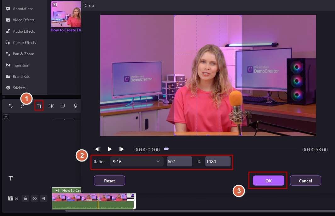Image resolution: width=335 pixels, height=216 pixels.
Task: Click the Undo arrow icon
Action: click(x=10, y=106)
